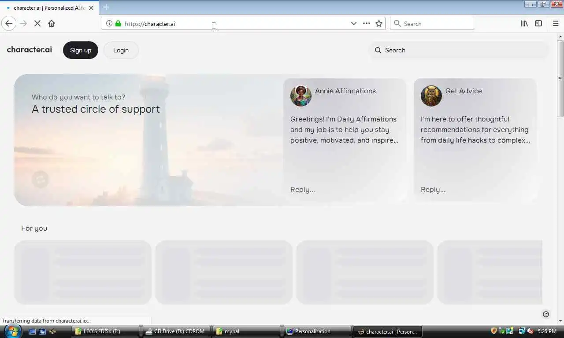The width and height of the screenshot is (564, 338).
Task: Click the Get Advice character name
Action: tap(464, 91)
